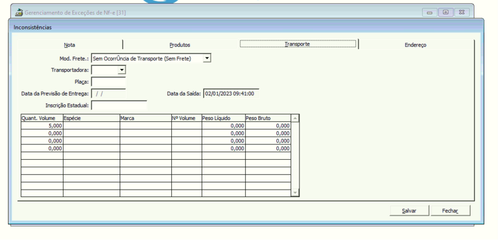Click the Salvar button
The height and width of the screenshot is (240, 498).
[x=409, y=211]
